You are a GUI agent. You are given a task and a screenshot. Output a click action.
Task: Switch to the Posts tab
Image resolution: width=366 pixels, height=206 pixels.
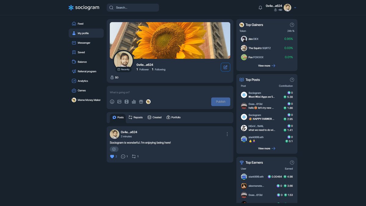118,117
